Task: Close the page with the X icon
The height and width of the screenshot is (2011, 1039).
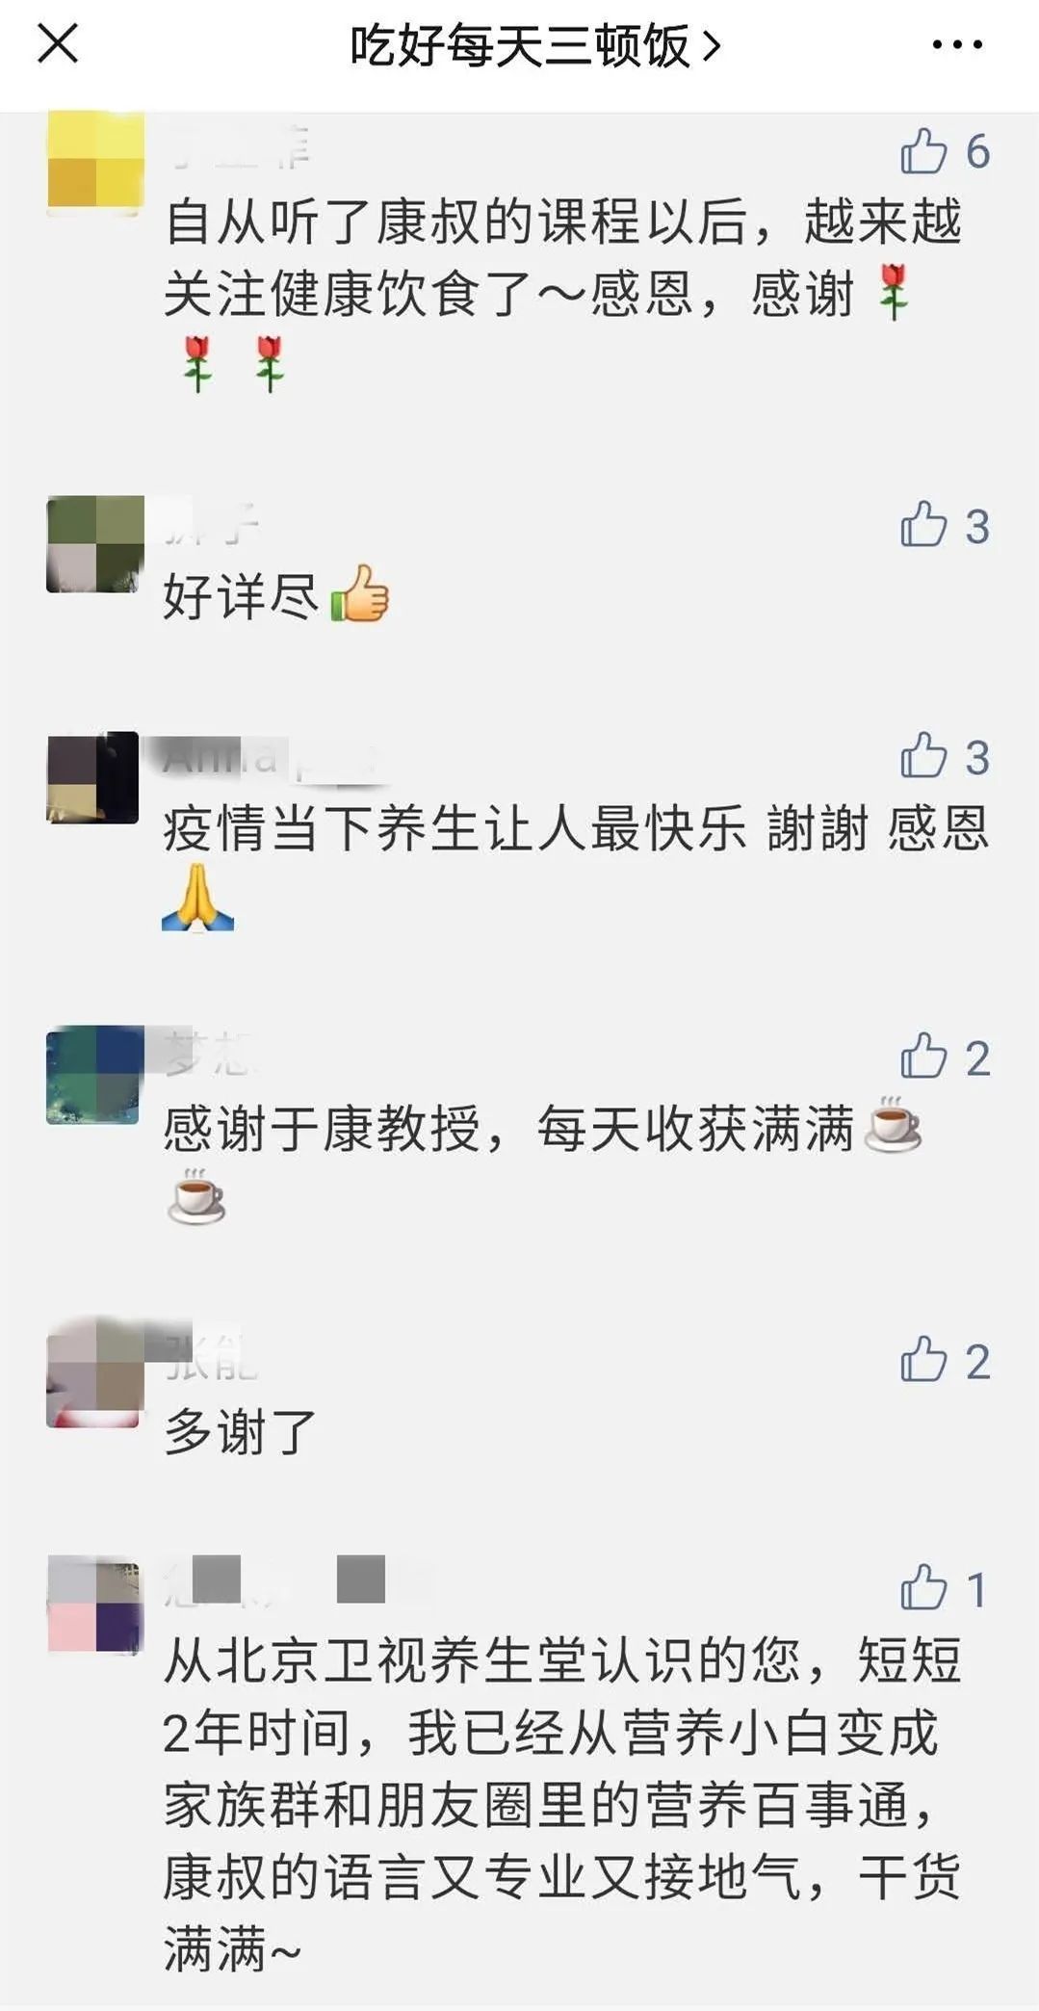Action: pos(58,44)
